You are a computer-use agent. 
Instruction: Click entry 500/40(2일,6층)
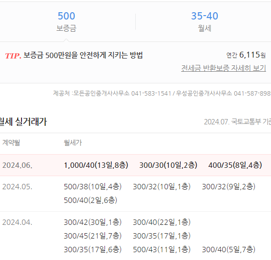click(90, 200)
